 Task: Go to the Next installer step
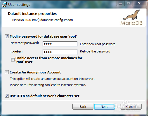[104, 107]
